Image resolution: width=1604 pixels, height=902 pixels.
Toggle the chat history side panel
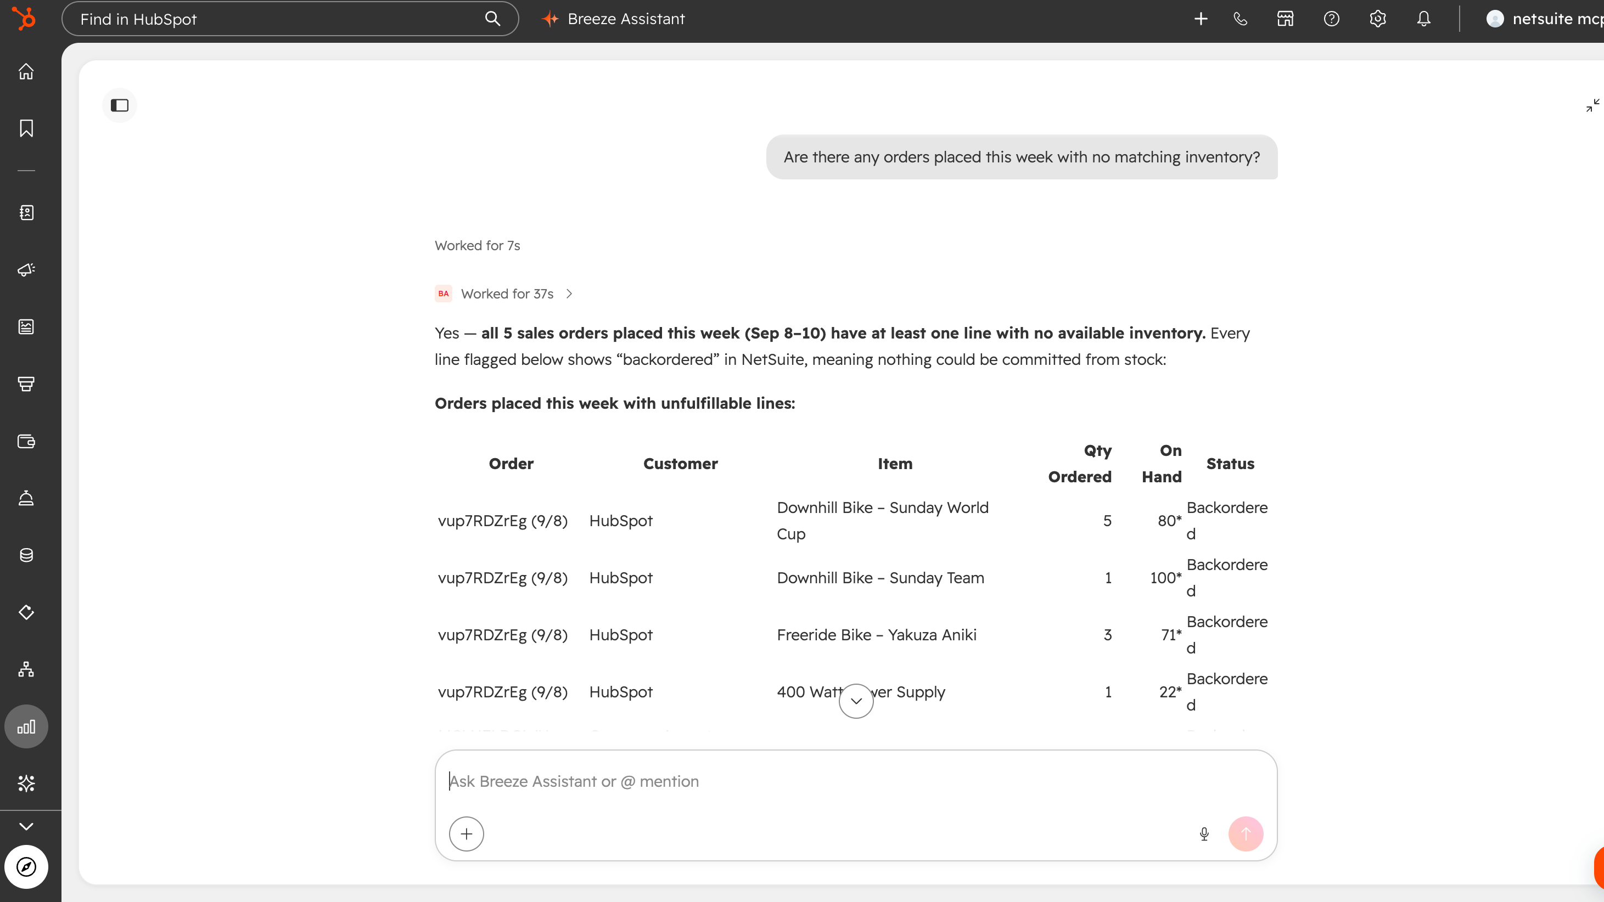click(120, 105)
